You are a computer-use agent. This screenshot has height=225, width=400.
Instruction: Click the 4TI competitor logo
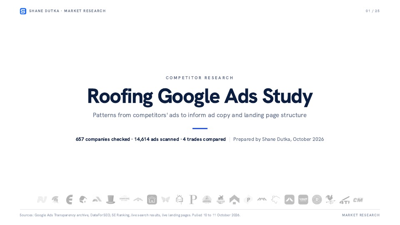coord(345,200)
